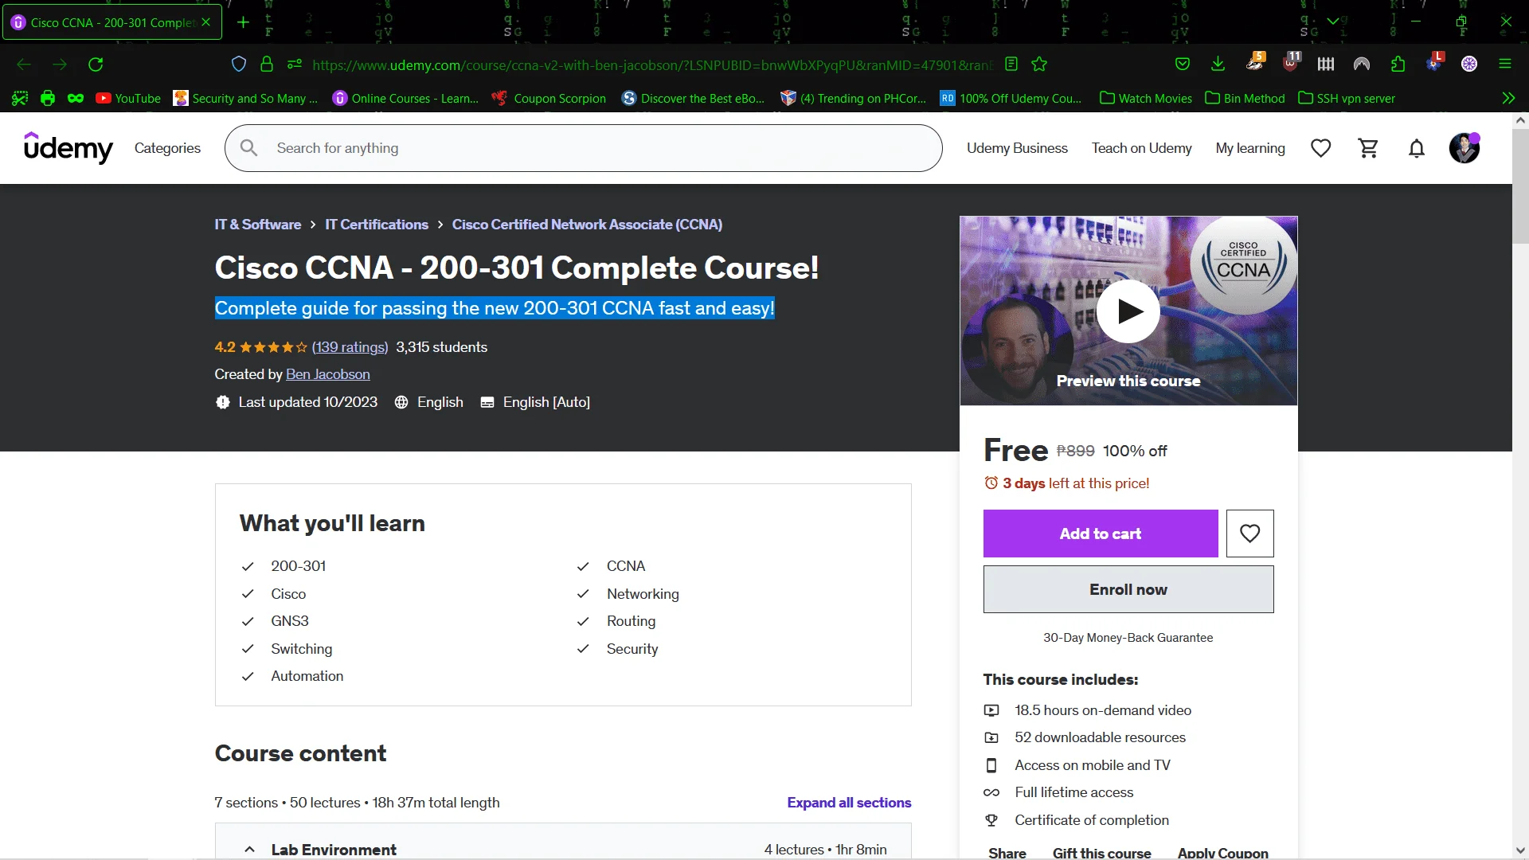
Task: Click '3,315 students' text
Action: tap(441, 347)
